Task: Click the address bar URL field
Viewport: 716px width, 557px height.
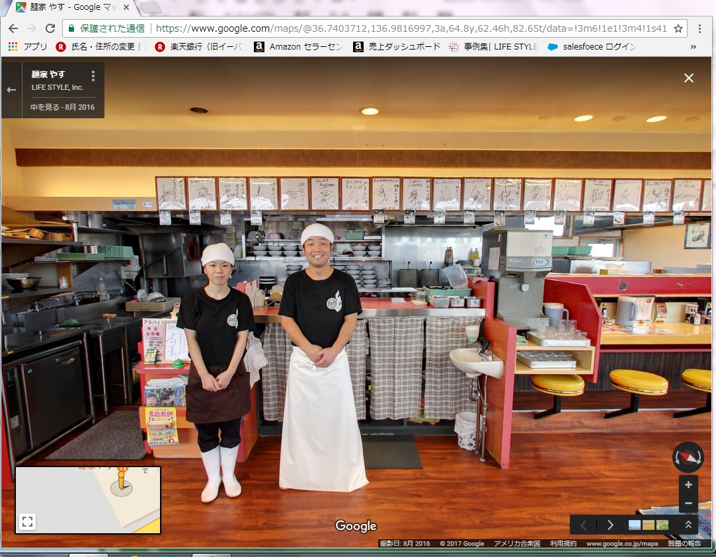Action: (x=397, y=28)
